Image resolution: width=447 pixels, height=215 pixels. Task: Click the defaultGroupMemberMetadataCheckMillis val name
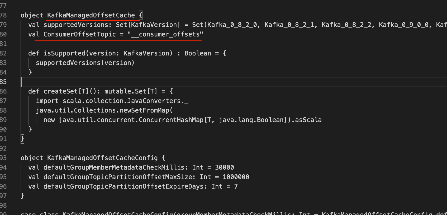114,167
